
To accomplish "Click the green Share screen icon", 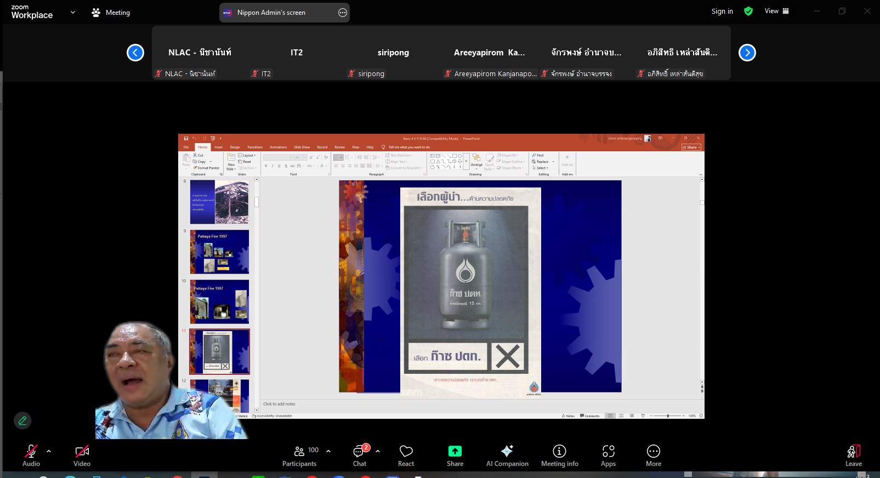I will click(455, 451).
